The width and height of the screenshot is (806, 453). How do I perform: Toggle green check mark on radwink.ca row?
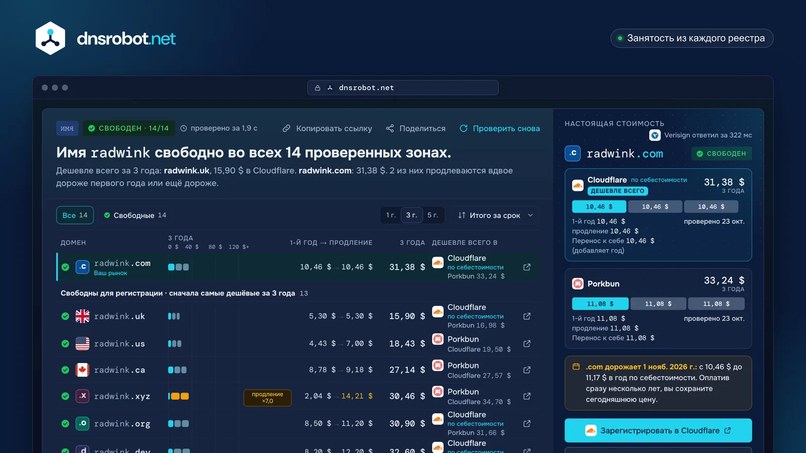tap(65, 370)
